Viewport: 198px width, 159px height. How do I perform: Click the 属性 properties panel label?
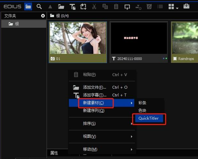click(54, 153)
